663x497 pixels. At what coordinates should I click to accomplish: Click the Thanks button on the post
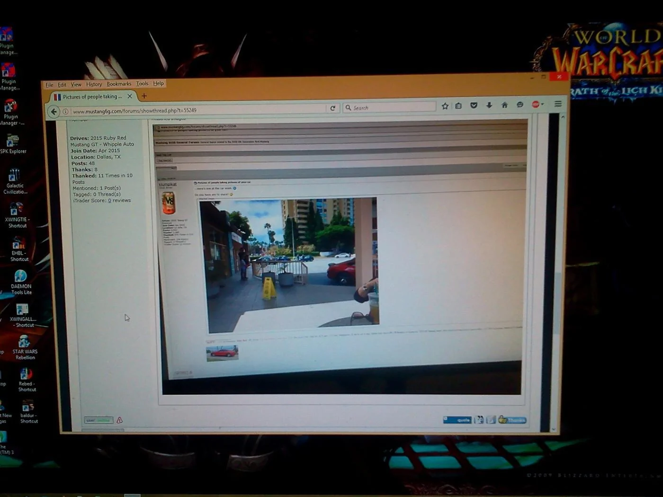512,419
